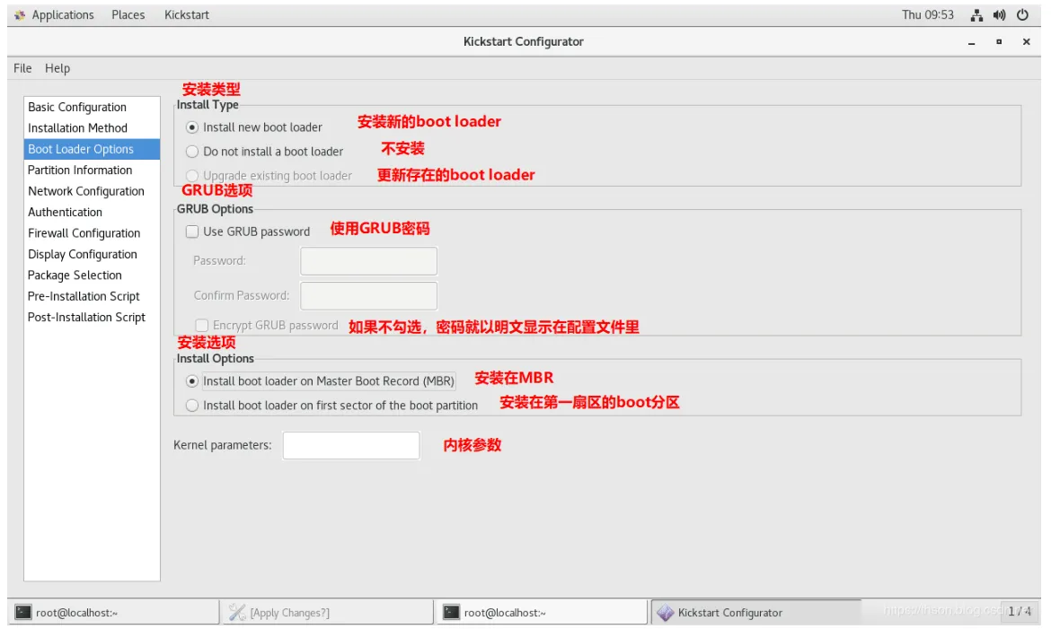Click the Kickstart Configurator taskbar icon
The width and height of the screenshot is (1051, 629).
pos(665,612)
